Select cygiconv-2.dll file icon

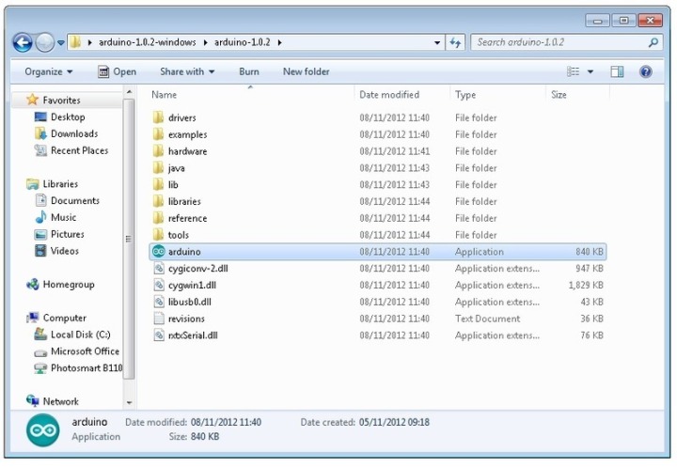(159, 269)
